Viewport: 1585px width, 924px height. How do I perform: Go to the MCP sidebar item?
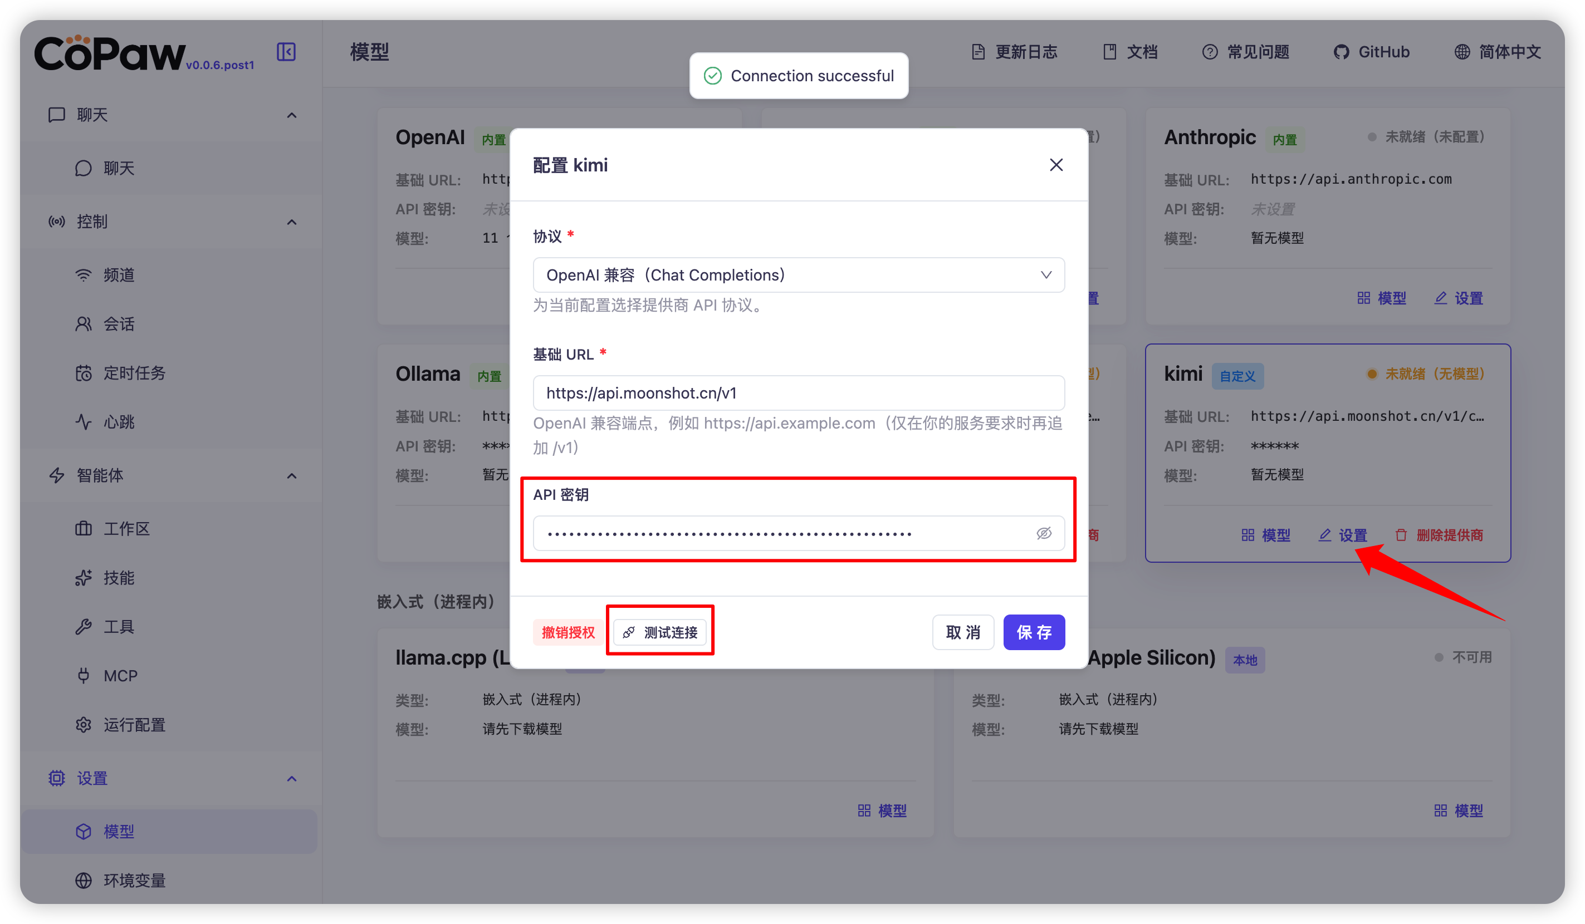(120, 676)
